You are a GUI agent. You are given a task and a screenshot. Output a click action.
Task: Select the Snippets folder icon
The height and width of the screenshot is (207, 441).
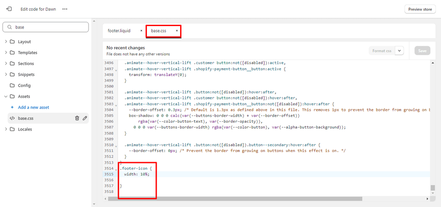pos(12,74)
